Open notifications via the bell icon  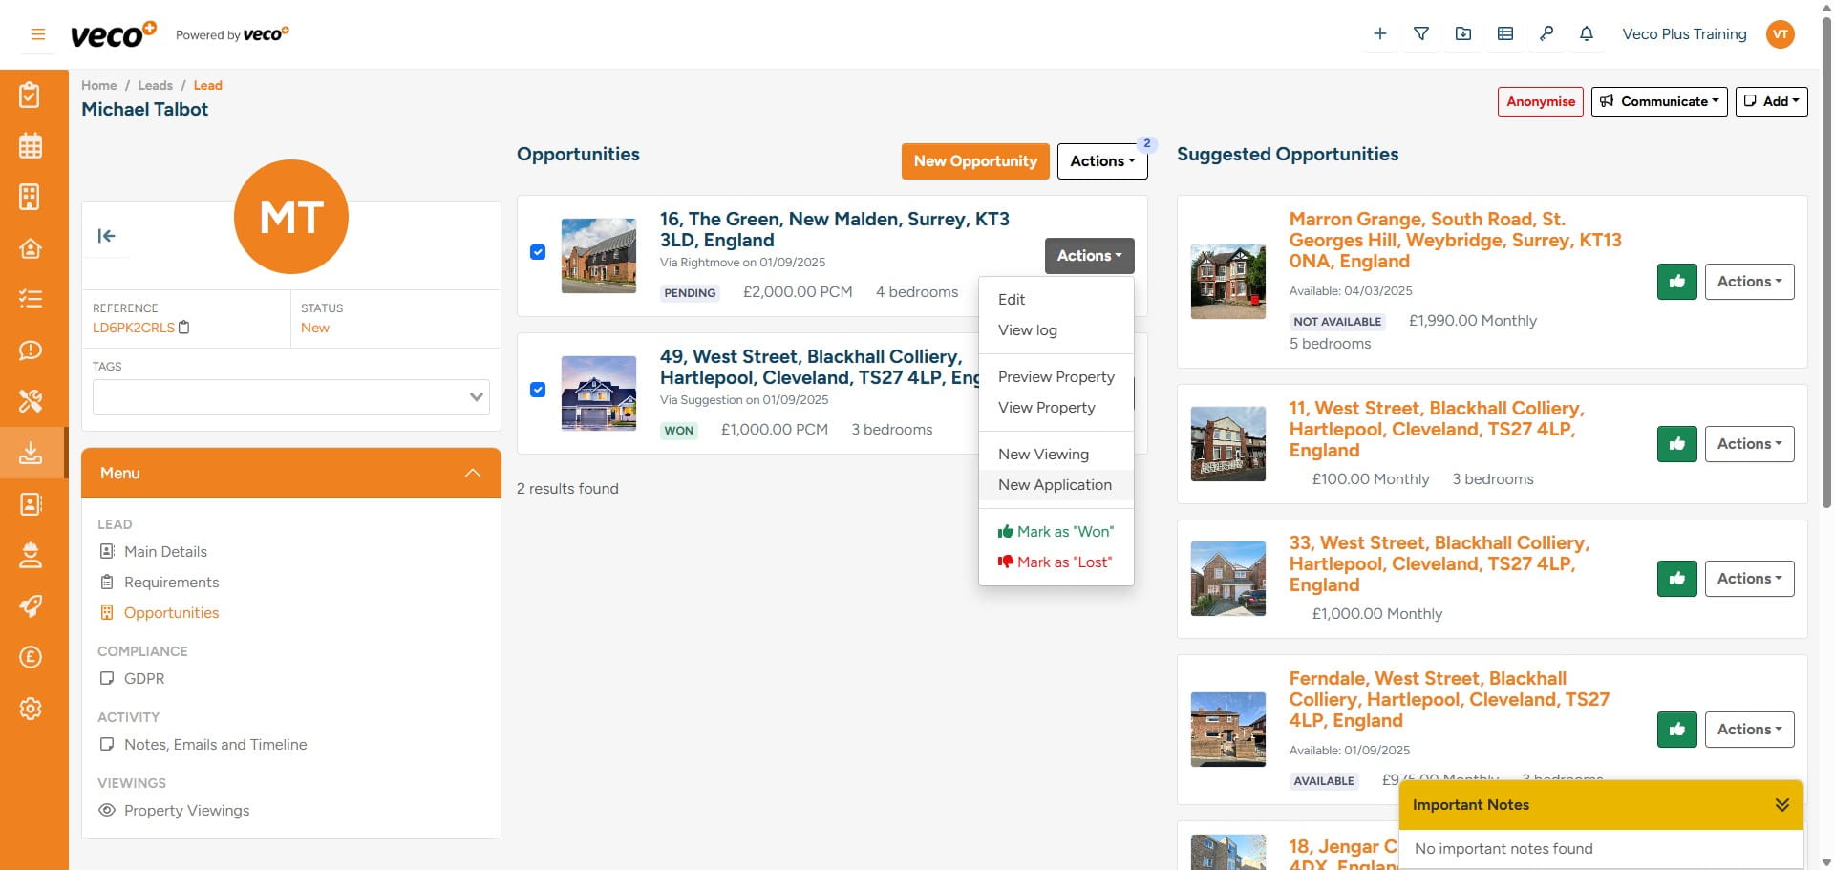point(1587,33)
